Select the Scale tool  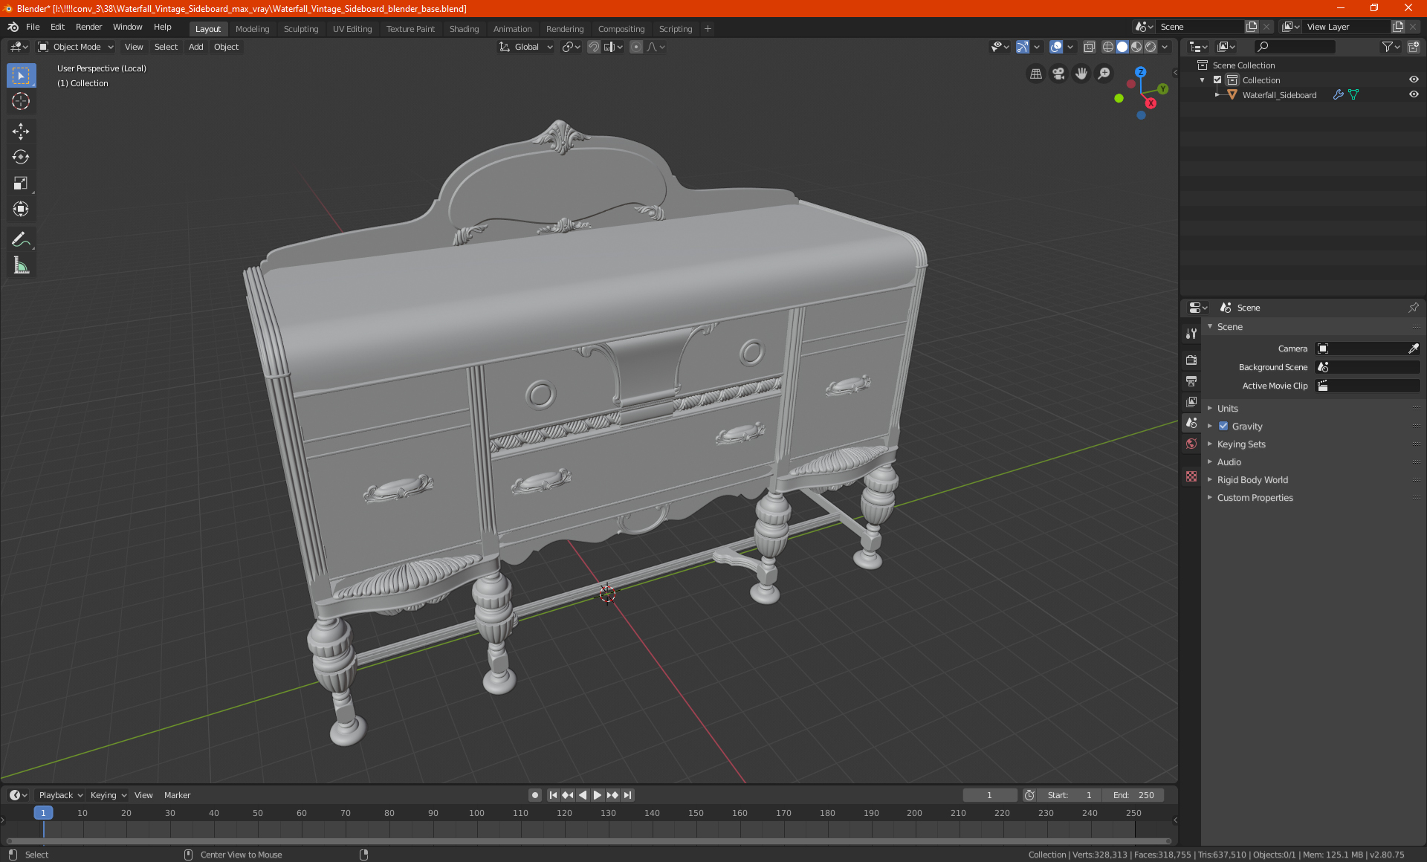[21, 184]
